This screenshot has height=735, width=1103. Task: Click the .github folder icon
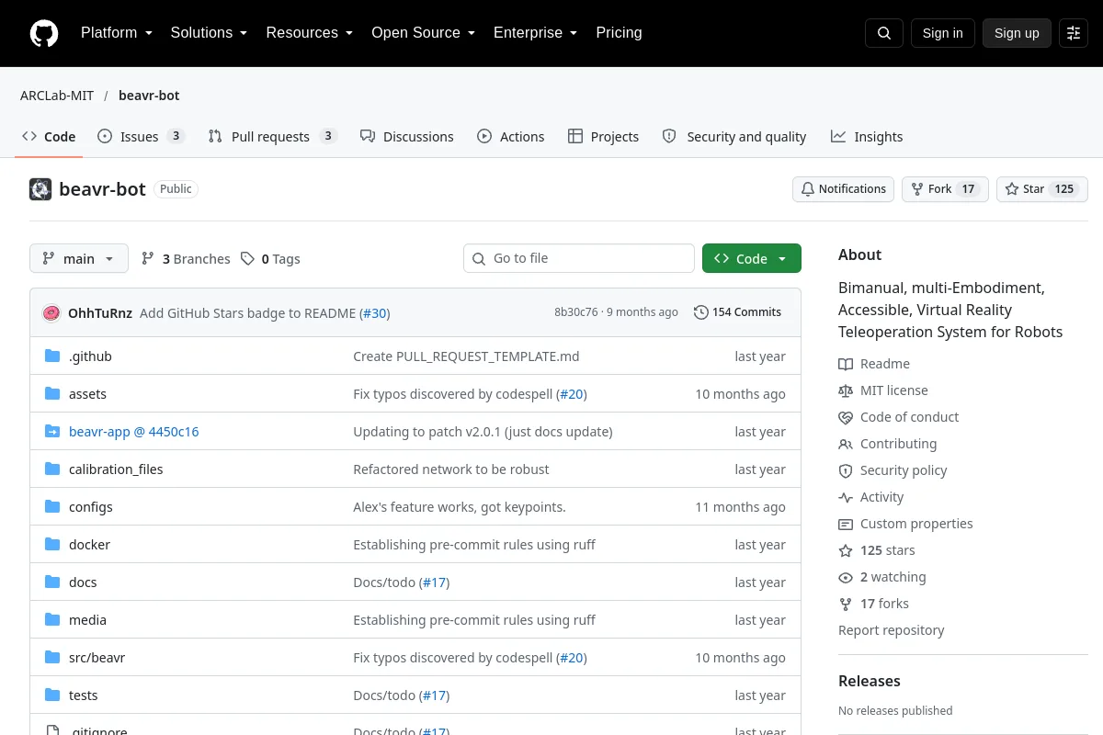[52, 356]
